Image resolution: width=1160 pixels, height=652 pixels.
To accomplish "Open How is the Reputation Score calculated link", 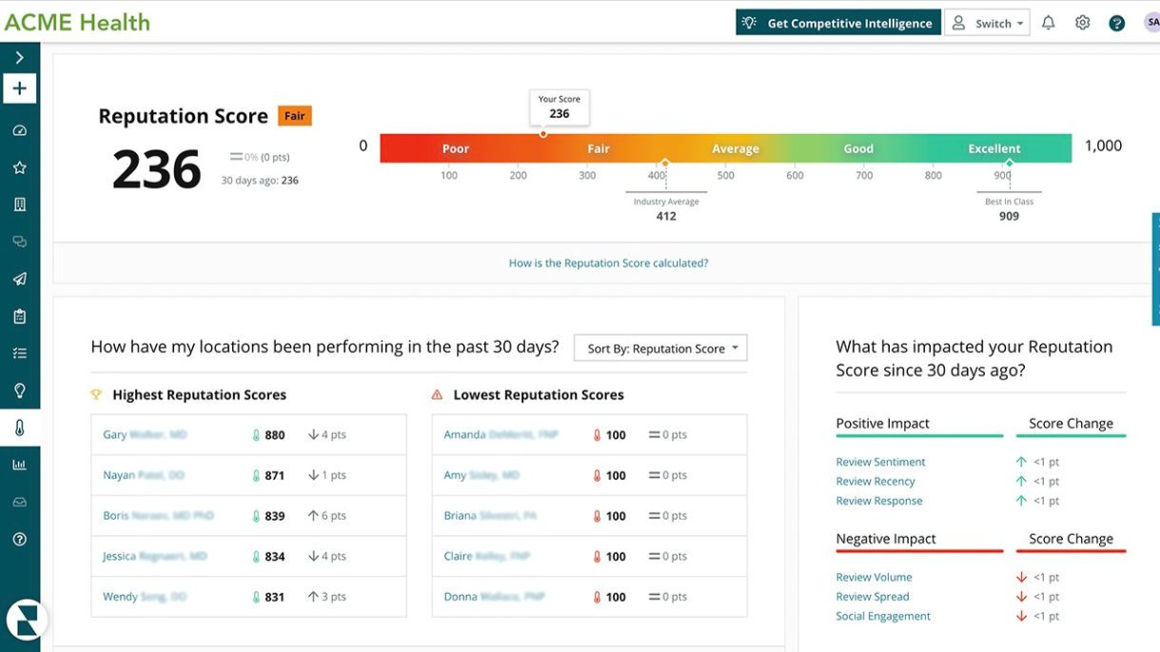I will coord(608,263).
